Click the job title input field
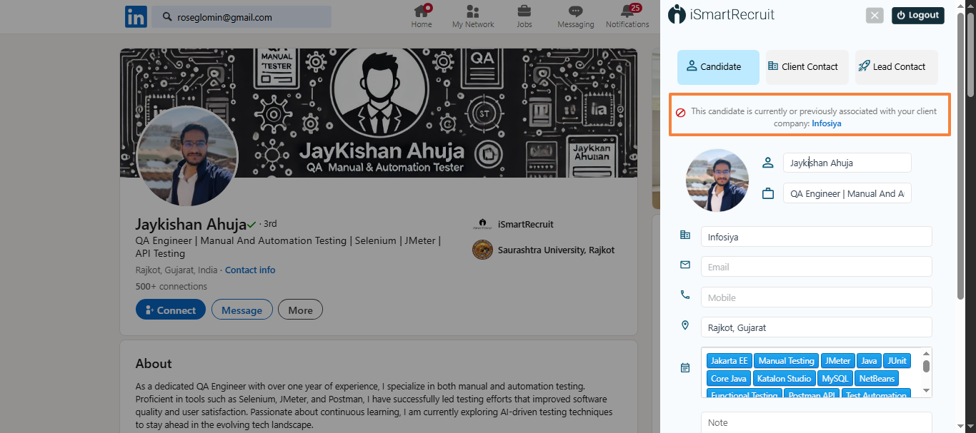Viewport: 976px width, 433px height. (x=847, y=193)
